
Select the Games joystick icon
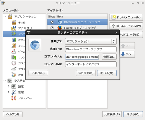click(x=14, y=51)
